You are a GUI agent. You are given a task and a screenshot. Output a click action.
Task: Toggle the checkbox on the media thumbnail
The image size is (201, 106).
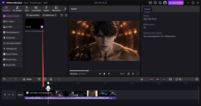coord(42,27)
